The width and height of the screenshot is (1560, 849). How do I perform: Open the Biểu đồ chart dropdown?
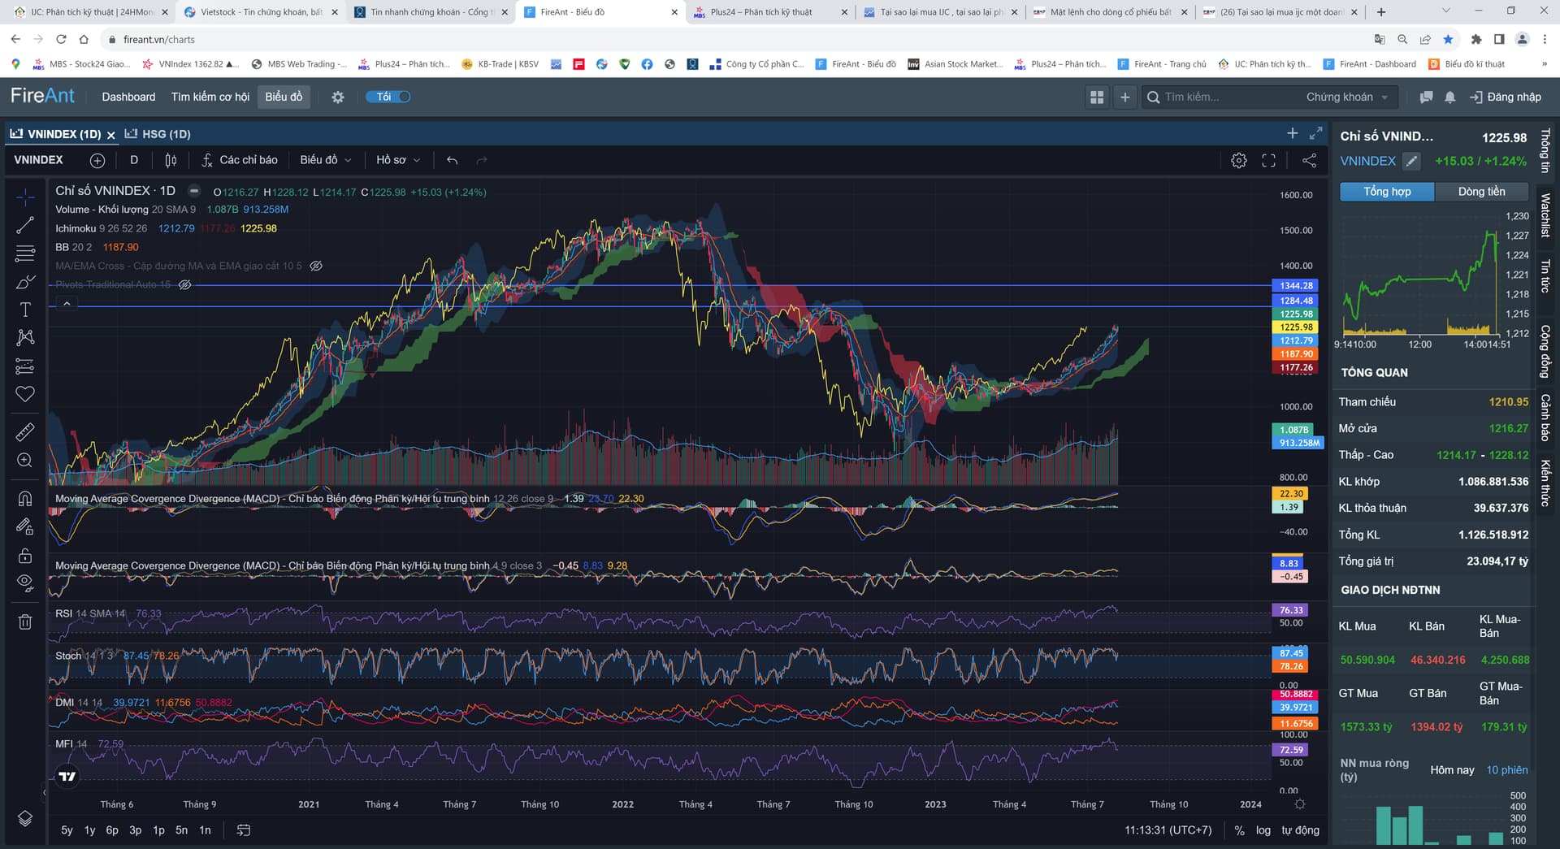click(325, 160)
